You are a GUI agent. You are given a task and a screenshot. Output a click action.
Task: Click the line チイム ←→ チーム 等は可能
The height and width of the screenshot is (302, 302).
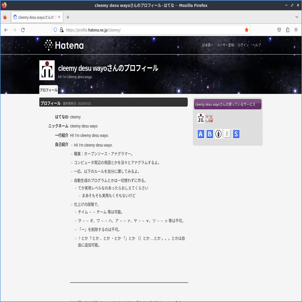click(101, 212)
